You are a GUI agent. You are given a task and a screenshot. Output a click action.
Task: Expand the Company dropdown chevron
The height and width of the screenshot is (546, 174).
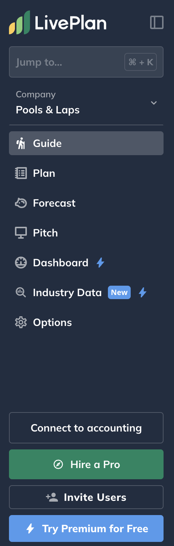click(153, 103)
